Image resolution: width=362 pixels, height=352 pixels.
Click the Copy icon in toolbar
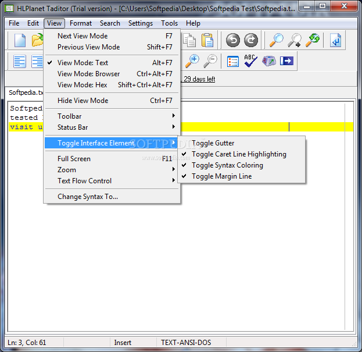click(x=189, y=41)
